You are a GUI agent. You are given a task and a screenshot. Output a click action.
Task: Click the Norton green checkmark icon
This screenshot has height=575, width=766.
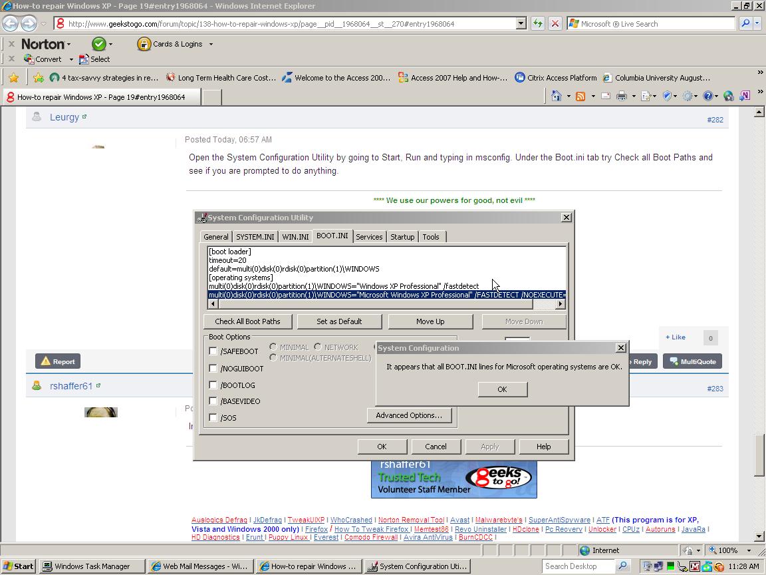tap(98, 44)
